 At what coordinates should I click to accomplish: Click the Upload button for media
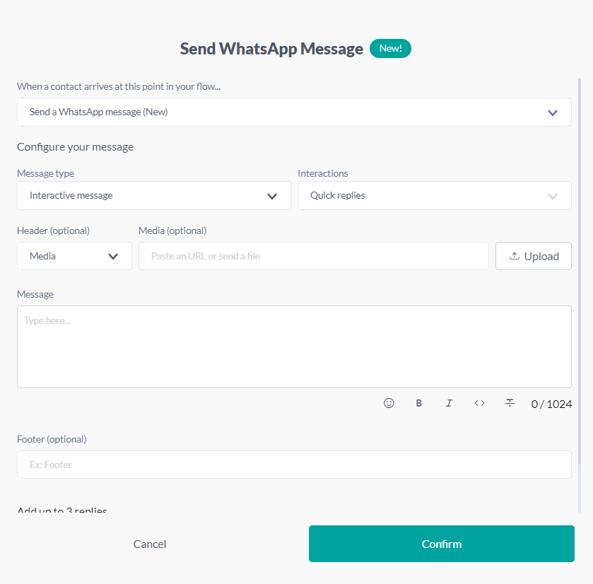coord(534,256)
